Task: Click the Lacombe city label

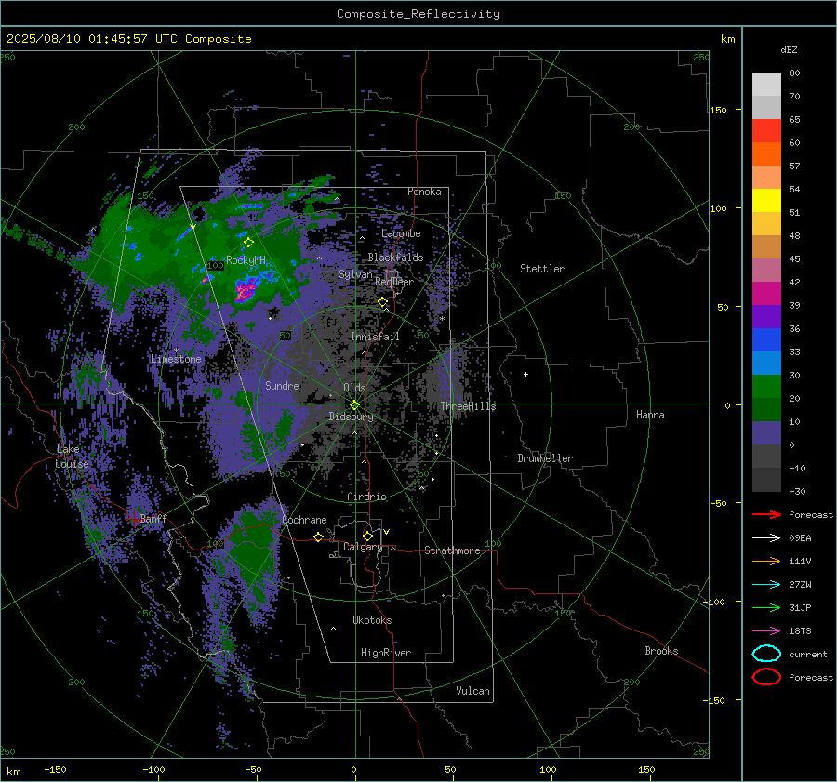Action: point(401,233)
